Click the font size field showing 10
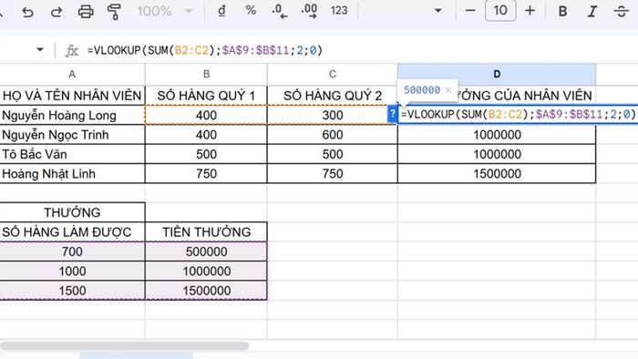Screen dimensions: 638x359 (500, 11)
